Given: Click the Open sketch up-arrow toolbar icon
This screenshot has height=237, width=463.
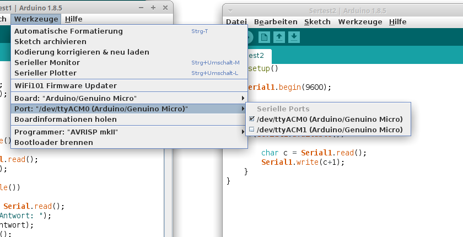Looking at the screenshot, I should coord(279,37).
